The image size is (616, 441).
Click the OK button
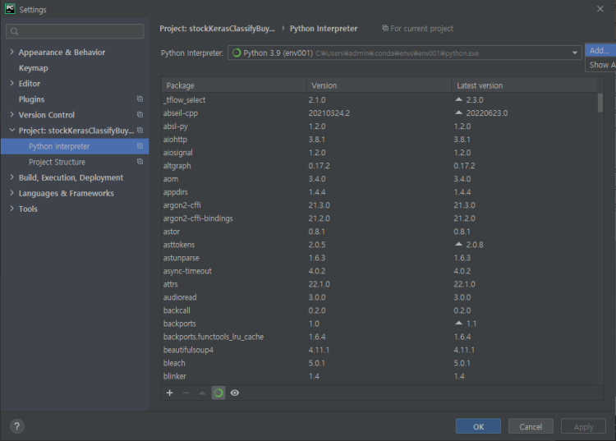(x=478, y=426)
